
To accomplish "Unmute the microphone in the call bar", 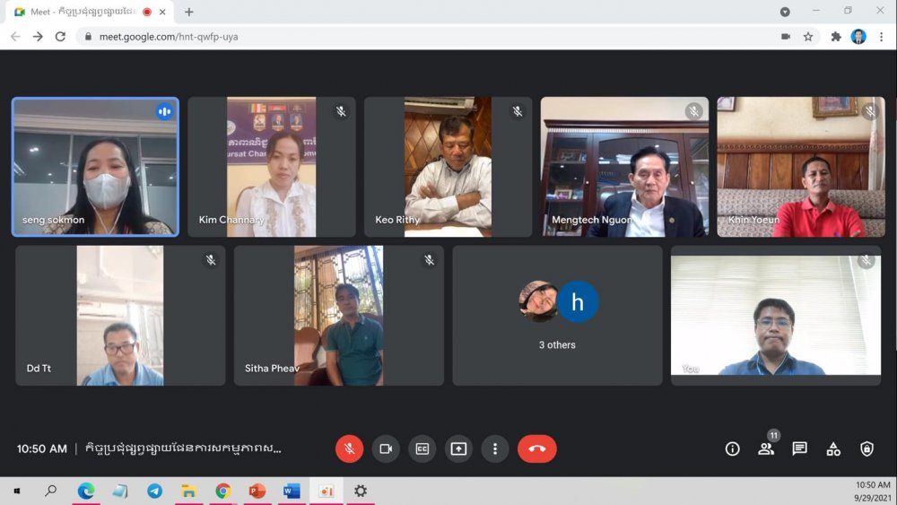I will click(x=349, y=448).
